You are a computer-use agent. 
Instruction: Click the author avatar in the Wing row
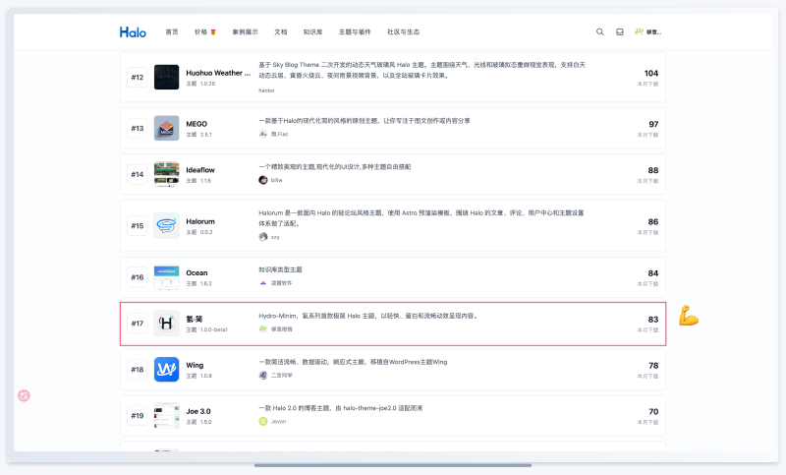coord(263,376)
